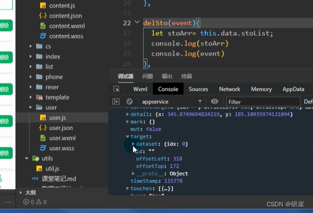This screenshot has width=313, height=213.
Task: Expand the mark object in console
Action: [128, 121]
